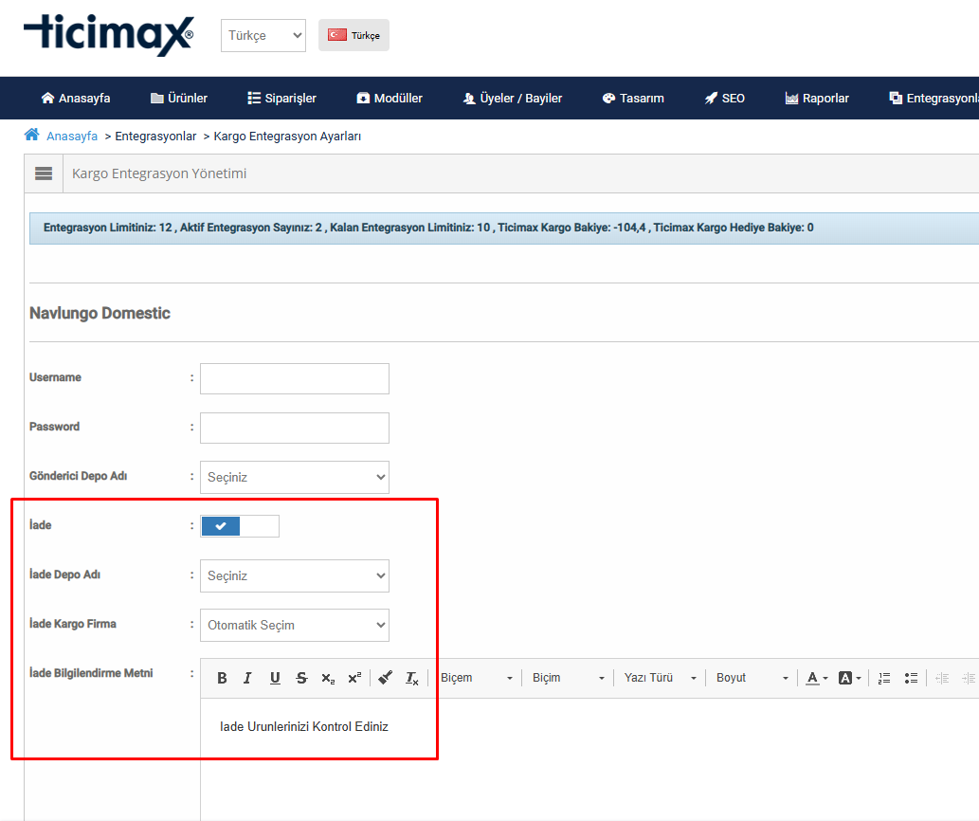Click the subscript icon
979x821 pixels.
pos(328,678)
